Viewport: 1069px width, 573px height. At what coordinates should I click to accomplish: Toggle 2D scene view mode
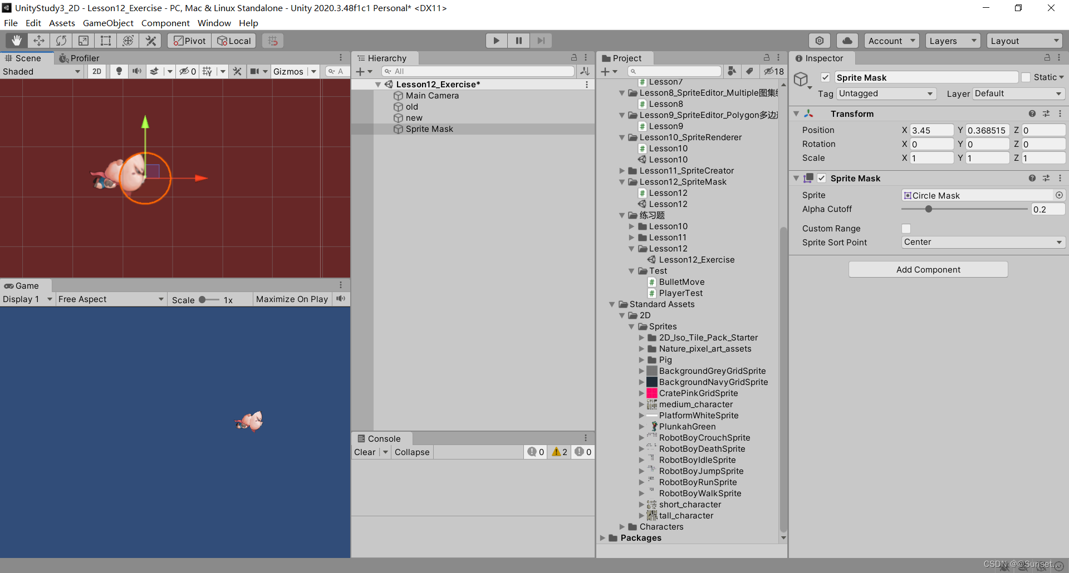pos(97,71)
